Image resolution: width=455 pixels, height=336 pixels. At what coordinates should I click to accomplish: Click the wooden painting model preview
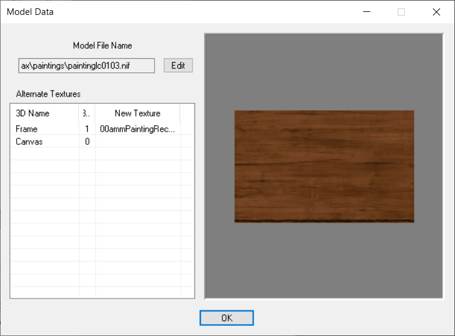324,166
